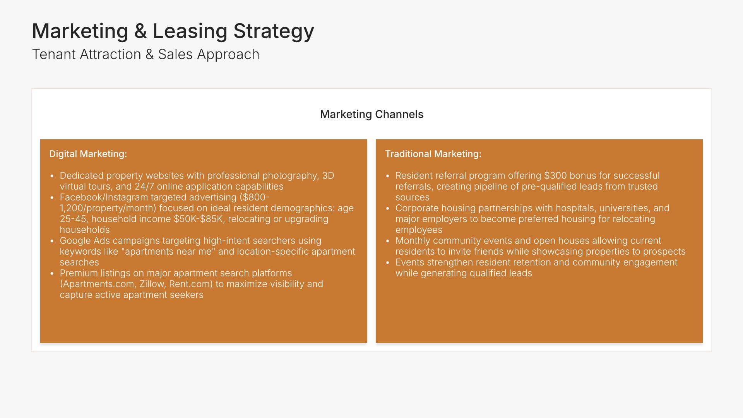Click the "$300" referral bonus amount
Screen dimensions: 743x418
point(555,176)
